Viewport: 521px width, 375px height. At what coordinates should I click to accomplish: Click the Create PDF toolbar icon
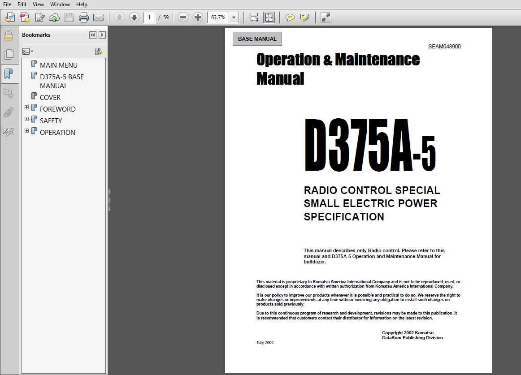9,17
